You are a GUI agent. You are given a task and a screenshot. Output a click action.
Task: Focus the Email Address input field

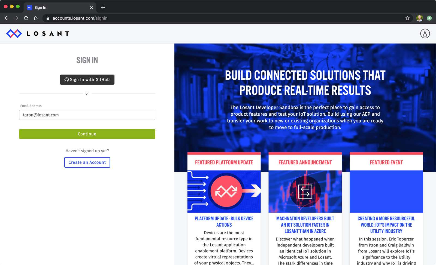point(87,115)
